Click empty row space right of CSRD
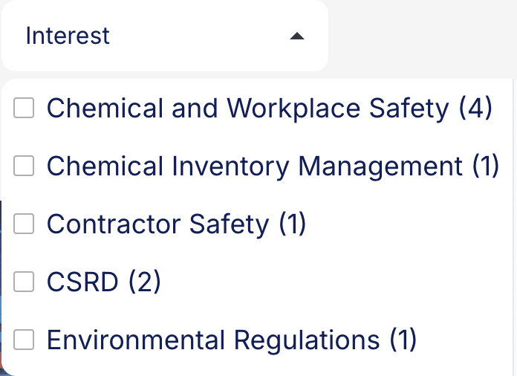Image resolution: width=517 pixels, height=376 pixels. click(x=334, y=282)
